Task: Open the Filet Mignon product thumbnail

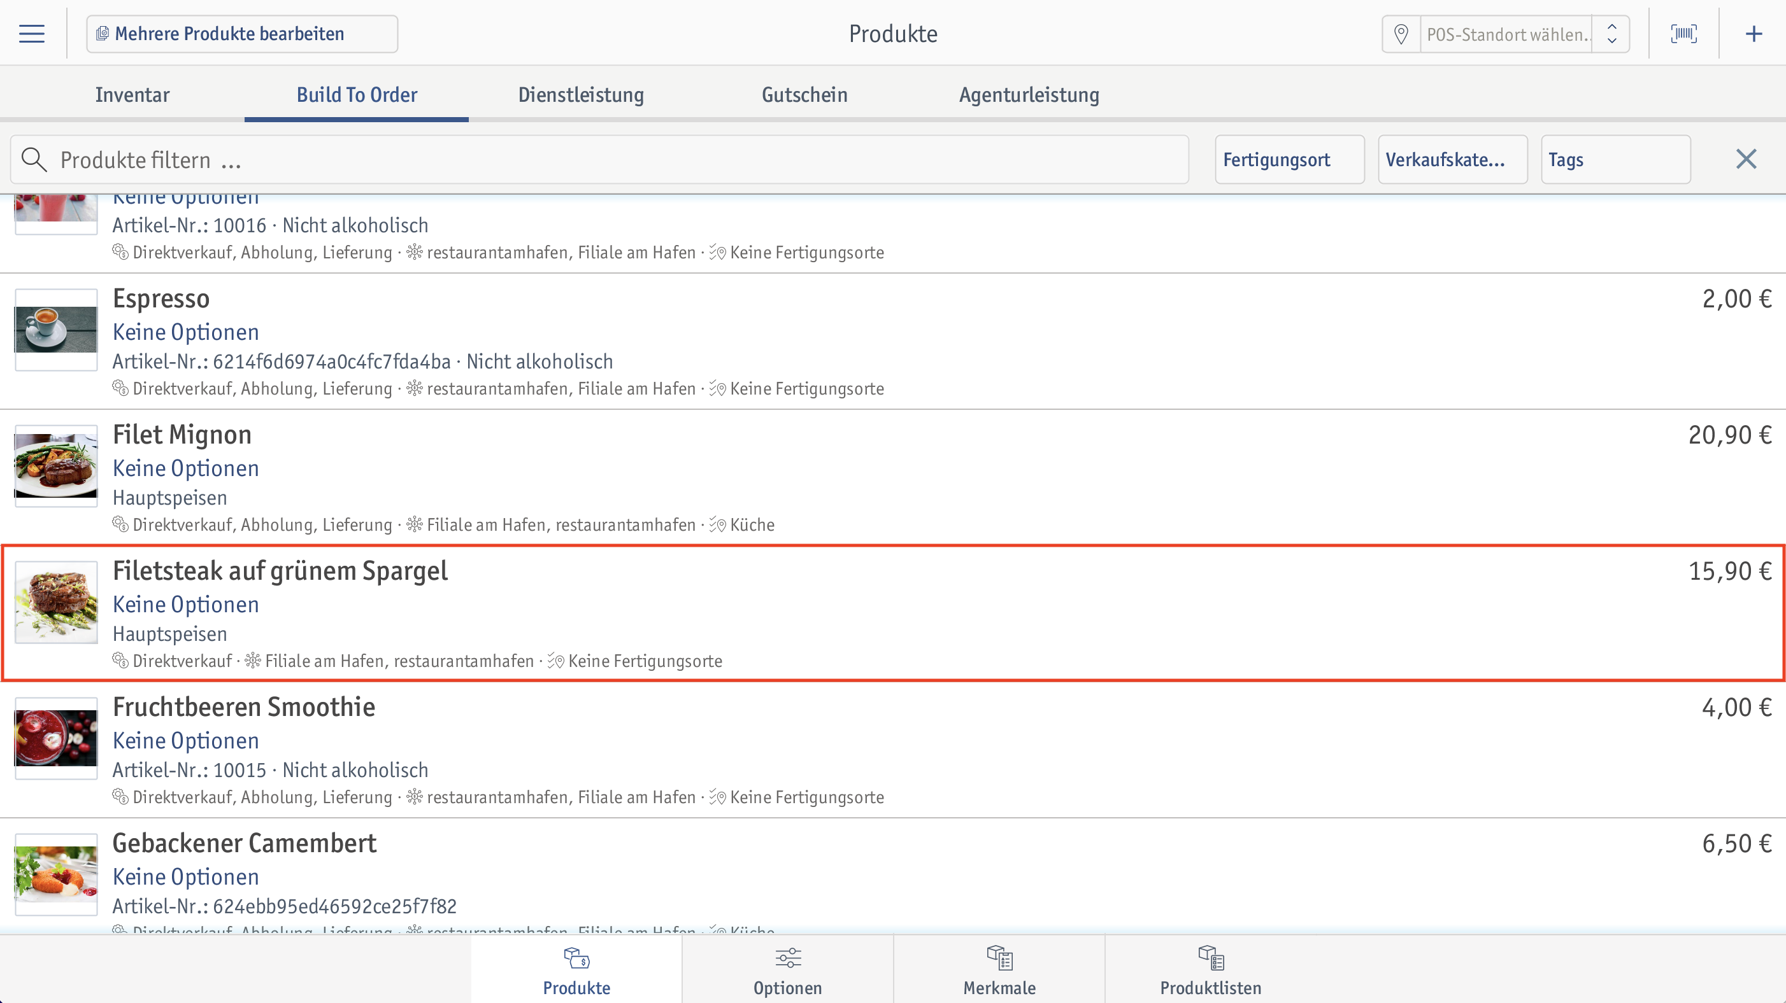Action: click(56, 465)
